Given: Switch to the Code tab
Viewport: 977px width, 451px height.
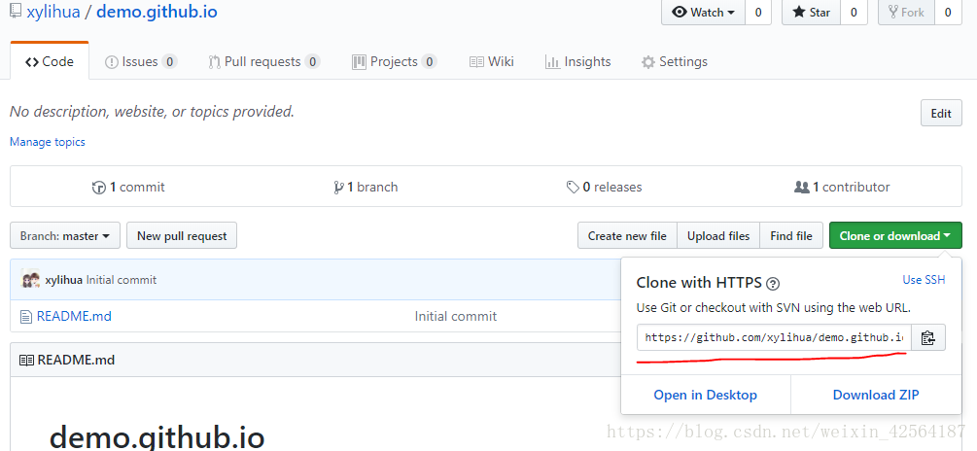Looking at the screenshot, I should (x=50, y=61).
